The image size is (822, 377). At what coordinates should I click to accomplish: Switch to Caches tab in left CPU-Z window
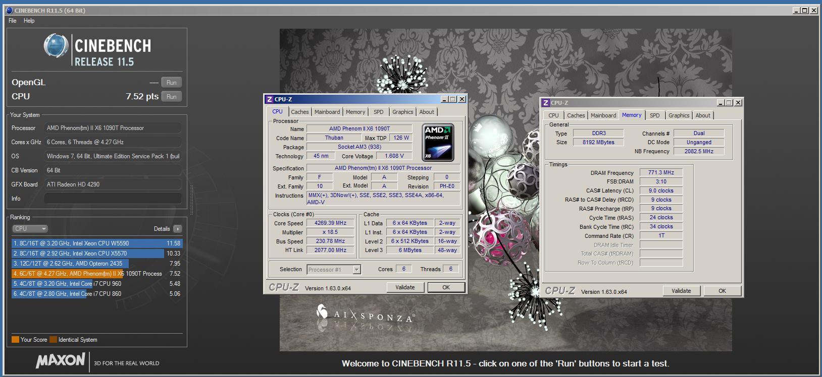[299, 112]
